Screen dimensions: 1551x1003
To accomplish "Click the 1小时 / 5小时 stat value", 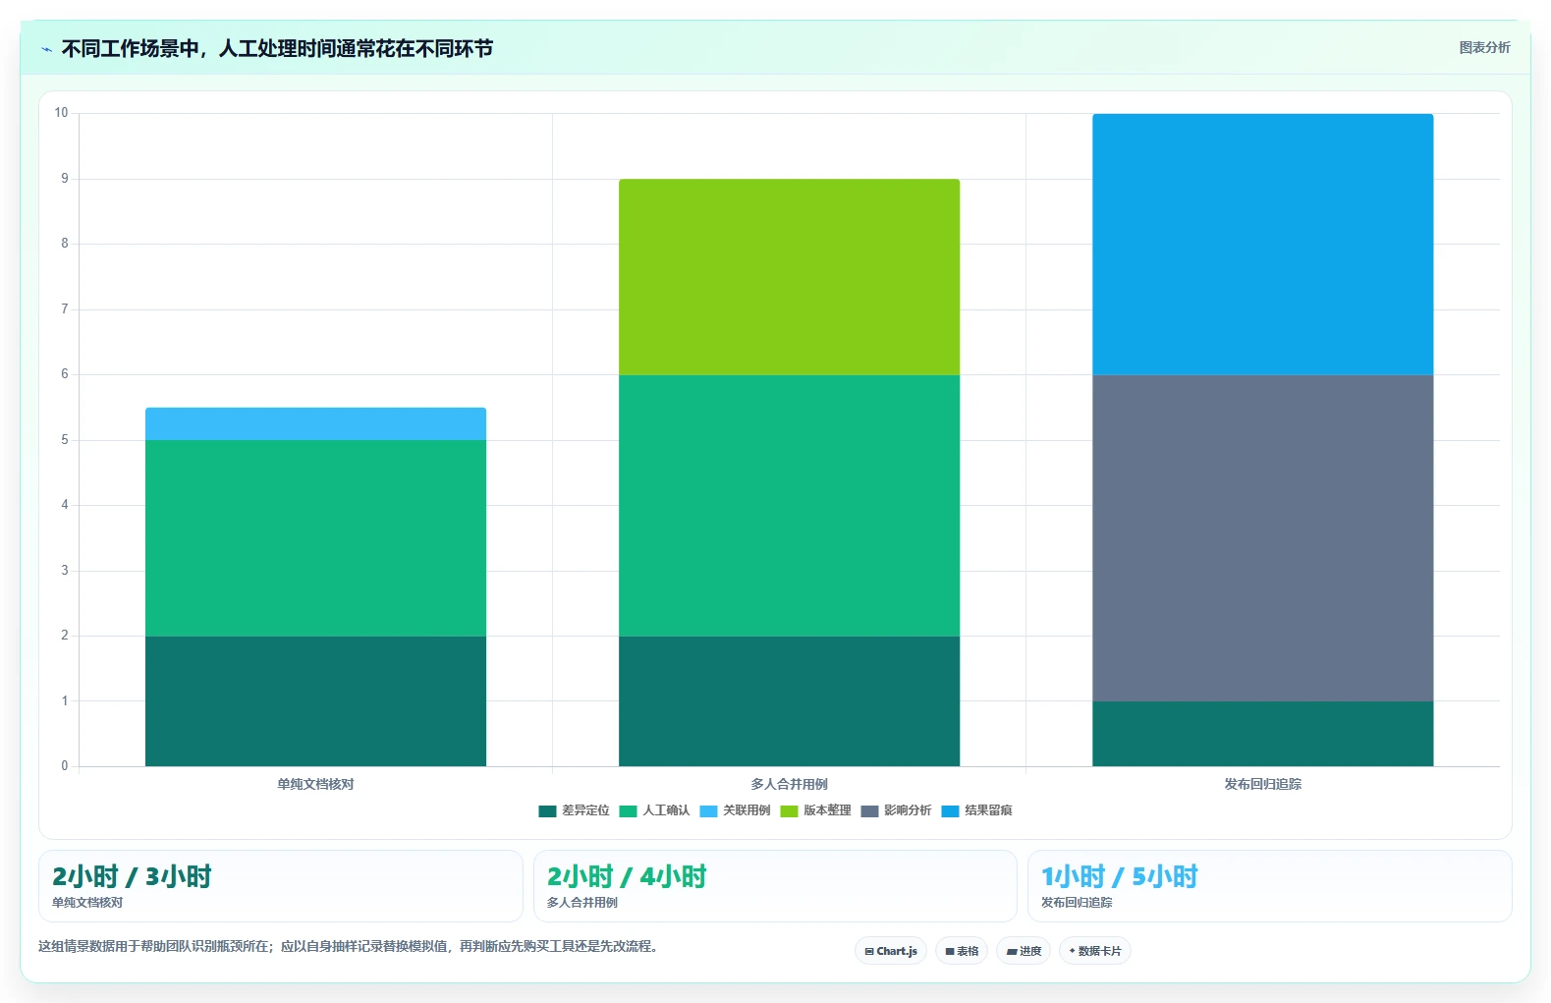I will tap(1120, 876).
